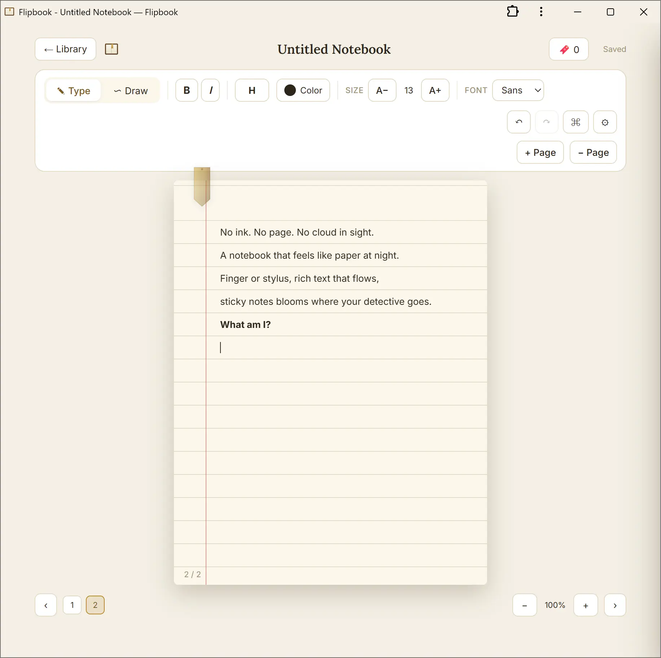
Task: Open the three-dot menu in title bar
Action: (x=541, y=12)
